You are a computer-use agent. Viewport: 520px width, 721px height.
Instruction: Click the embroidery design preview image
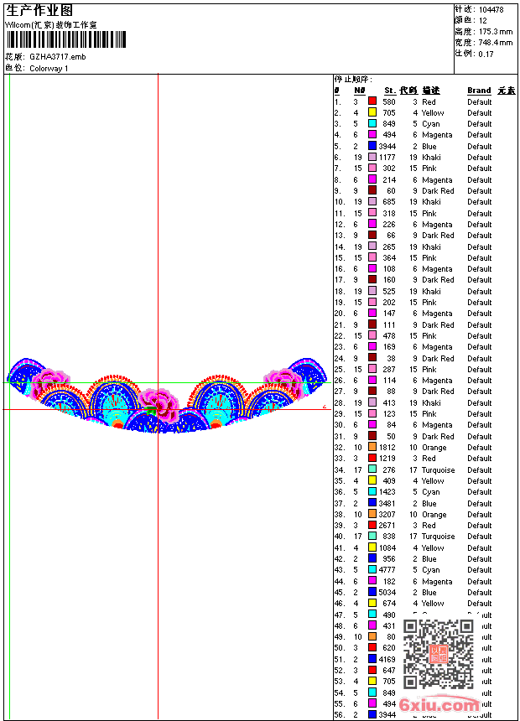tap(168, 396)
